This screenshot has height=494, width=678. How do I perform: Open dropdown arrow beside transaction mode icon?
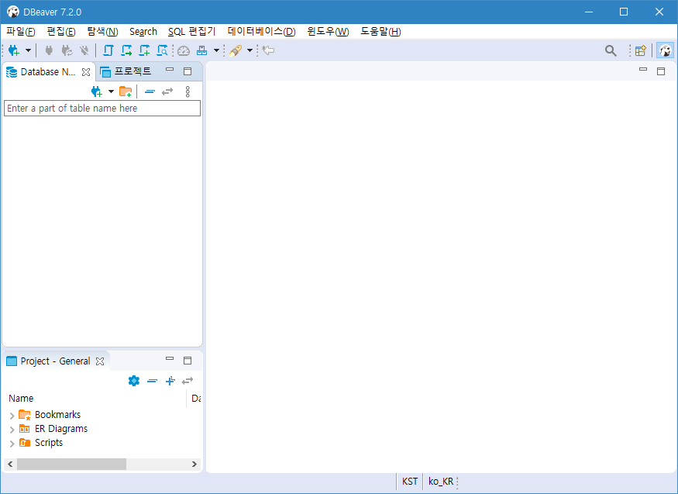coord(217,50)
